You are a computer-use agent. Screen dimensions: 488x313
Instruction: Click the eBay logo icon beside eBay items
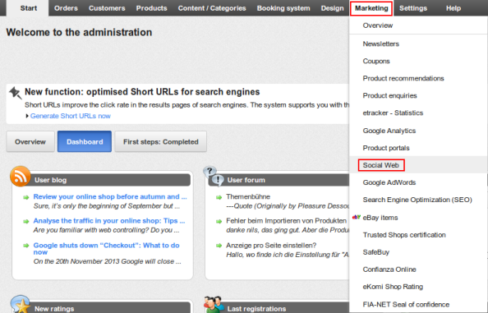(357, 217)
